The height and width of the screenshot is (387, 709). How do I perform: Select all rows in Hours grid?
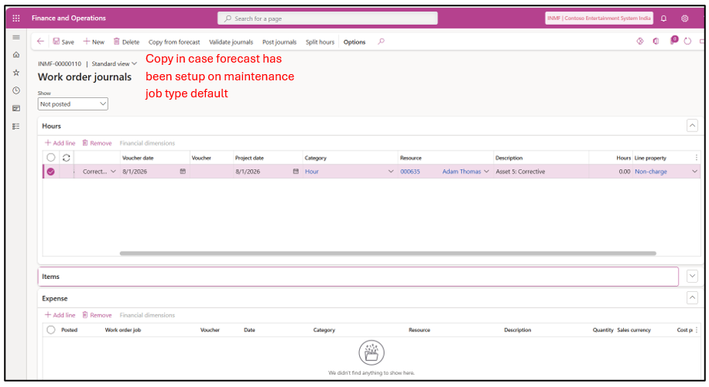click(50, 158)
